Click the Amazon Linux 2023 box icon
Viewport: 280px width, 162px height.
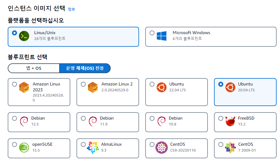[24, 87]
